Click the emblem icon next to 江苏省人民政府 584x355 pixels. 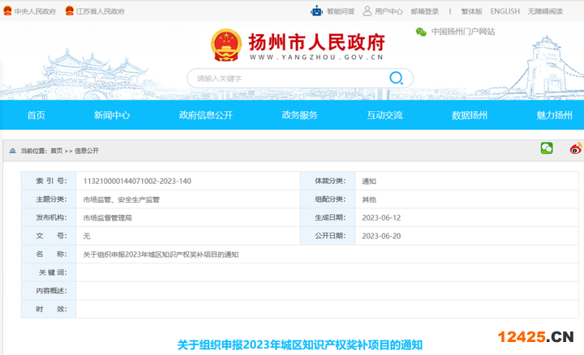coord(70,12)
